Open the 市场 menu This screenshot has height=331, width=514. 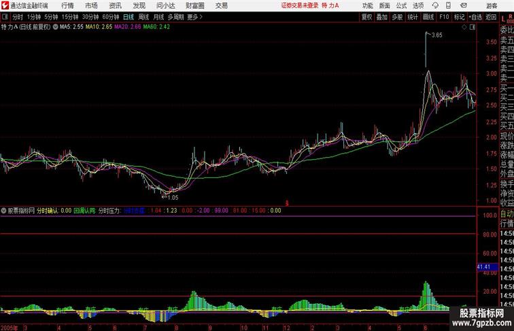tap(91, 5)
